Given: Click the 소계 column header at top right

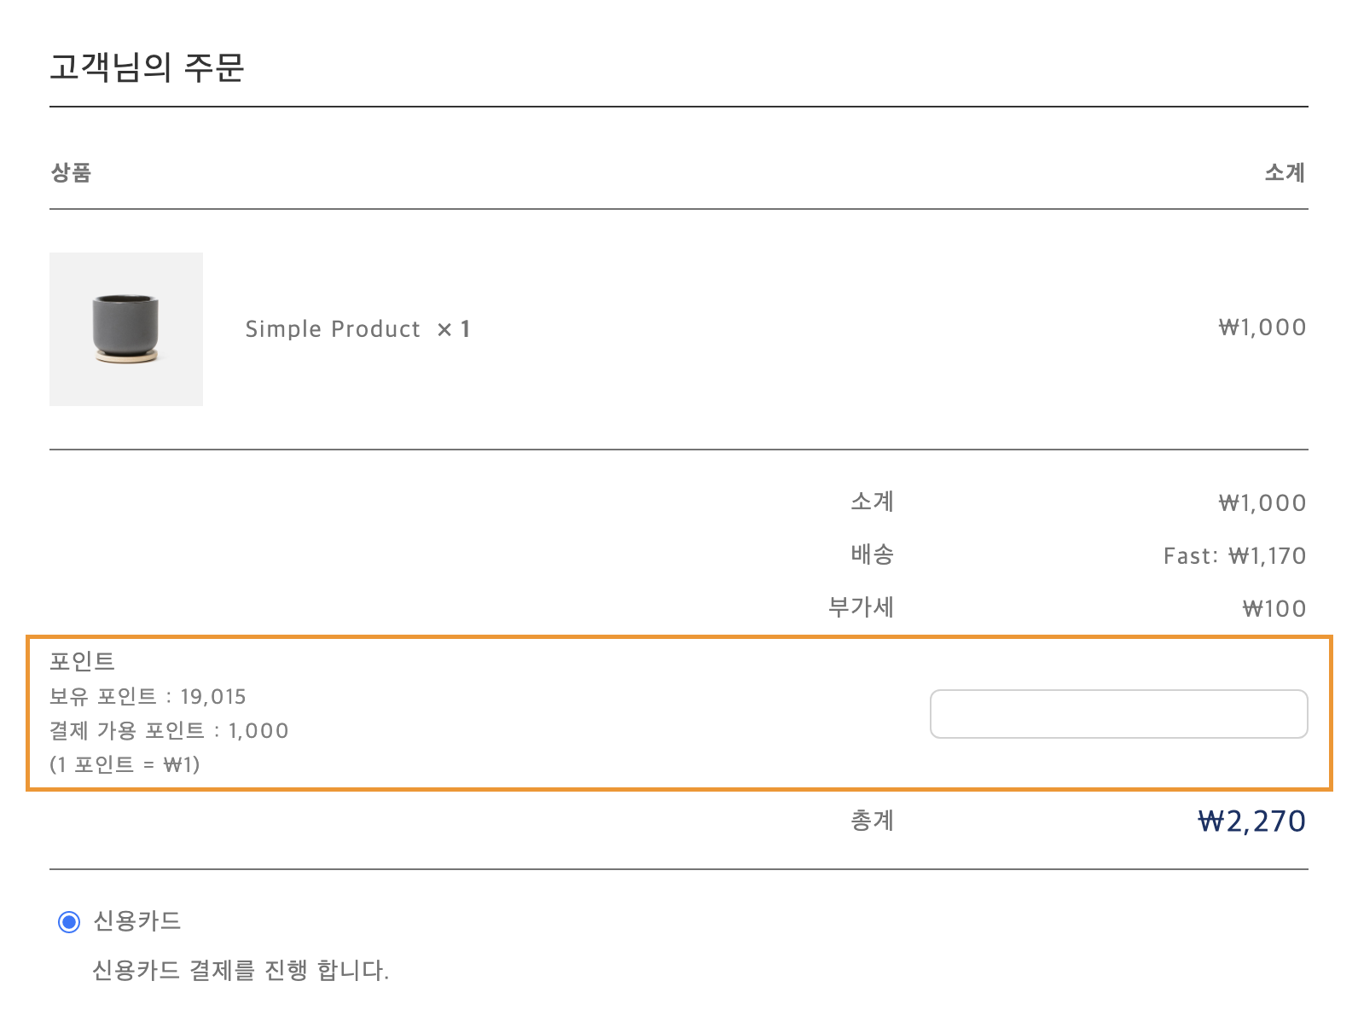Looking at the screenshot, I should click(1285, 173).
